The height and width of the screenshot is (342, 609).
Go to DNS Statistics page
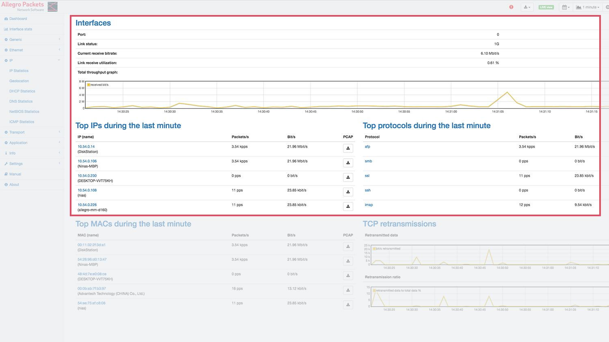pyautogui.click(x=21, y=101)
